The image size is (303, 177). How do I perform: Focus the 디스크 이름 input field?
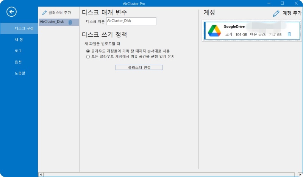point(131,21)
